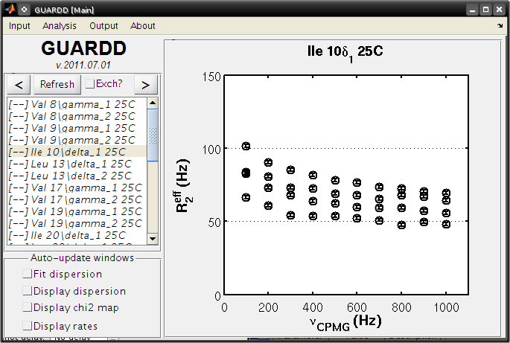Viewport: 510px width, 343px height.
Task: Close the GUARDD window
Action: click(x=499, y=10)
